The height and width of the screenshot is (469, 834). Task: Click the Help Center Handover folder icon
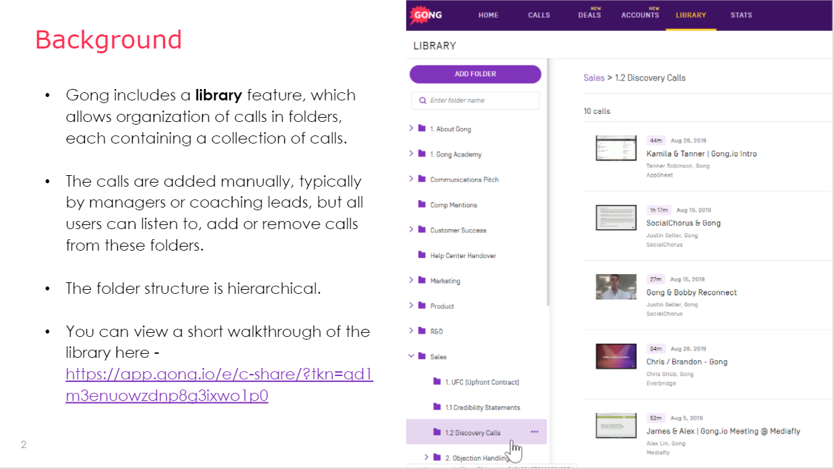coord(422,255)
